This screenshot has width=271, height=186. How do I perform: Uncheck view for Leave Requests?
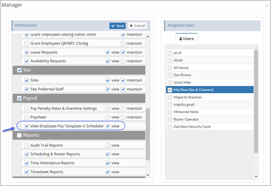[107, 52]
